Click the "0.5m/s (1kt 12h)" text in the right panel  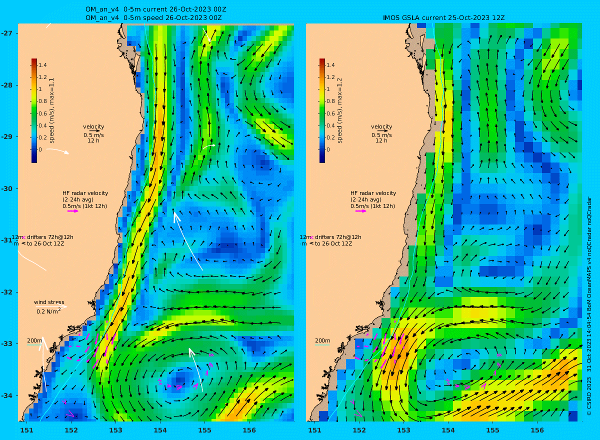(x=372, y=206)
